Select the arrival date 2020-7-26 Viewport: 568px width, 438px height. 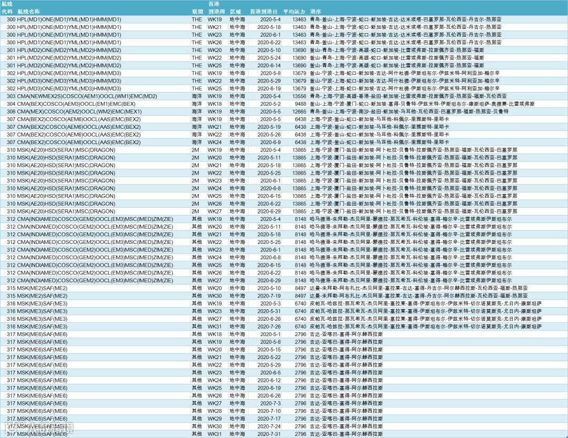269,327
